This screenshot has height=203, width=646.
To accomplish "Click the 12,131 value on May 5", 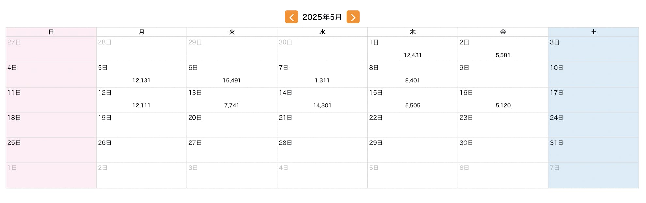I will pos(141,80).
